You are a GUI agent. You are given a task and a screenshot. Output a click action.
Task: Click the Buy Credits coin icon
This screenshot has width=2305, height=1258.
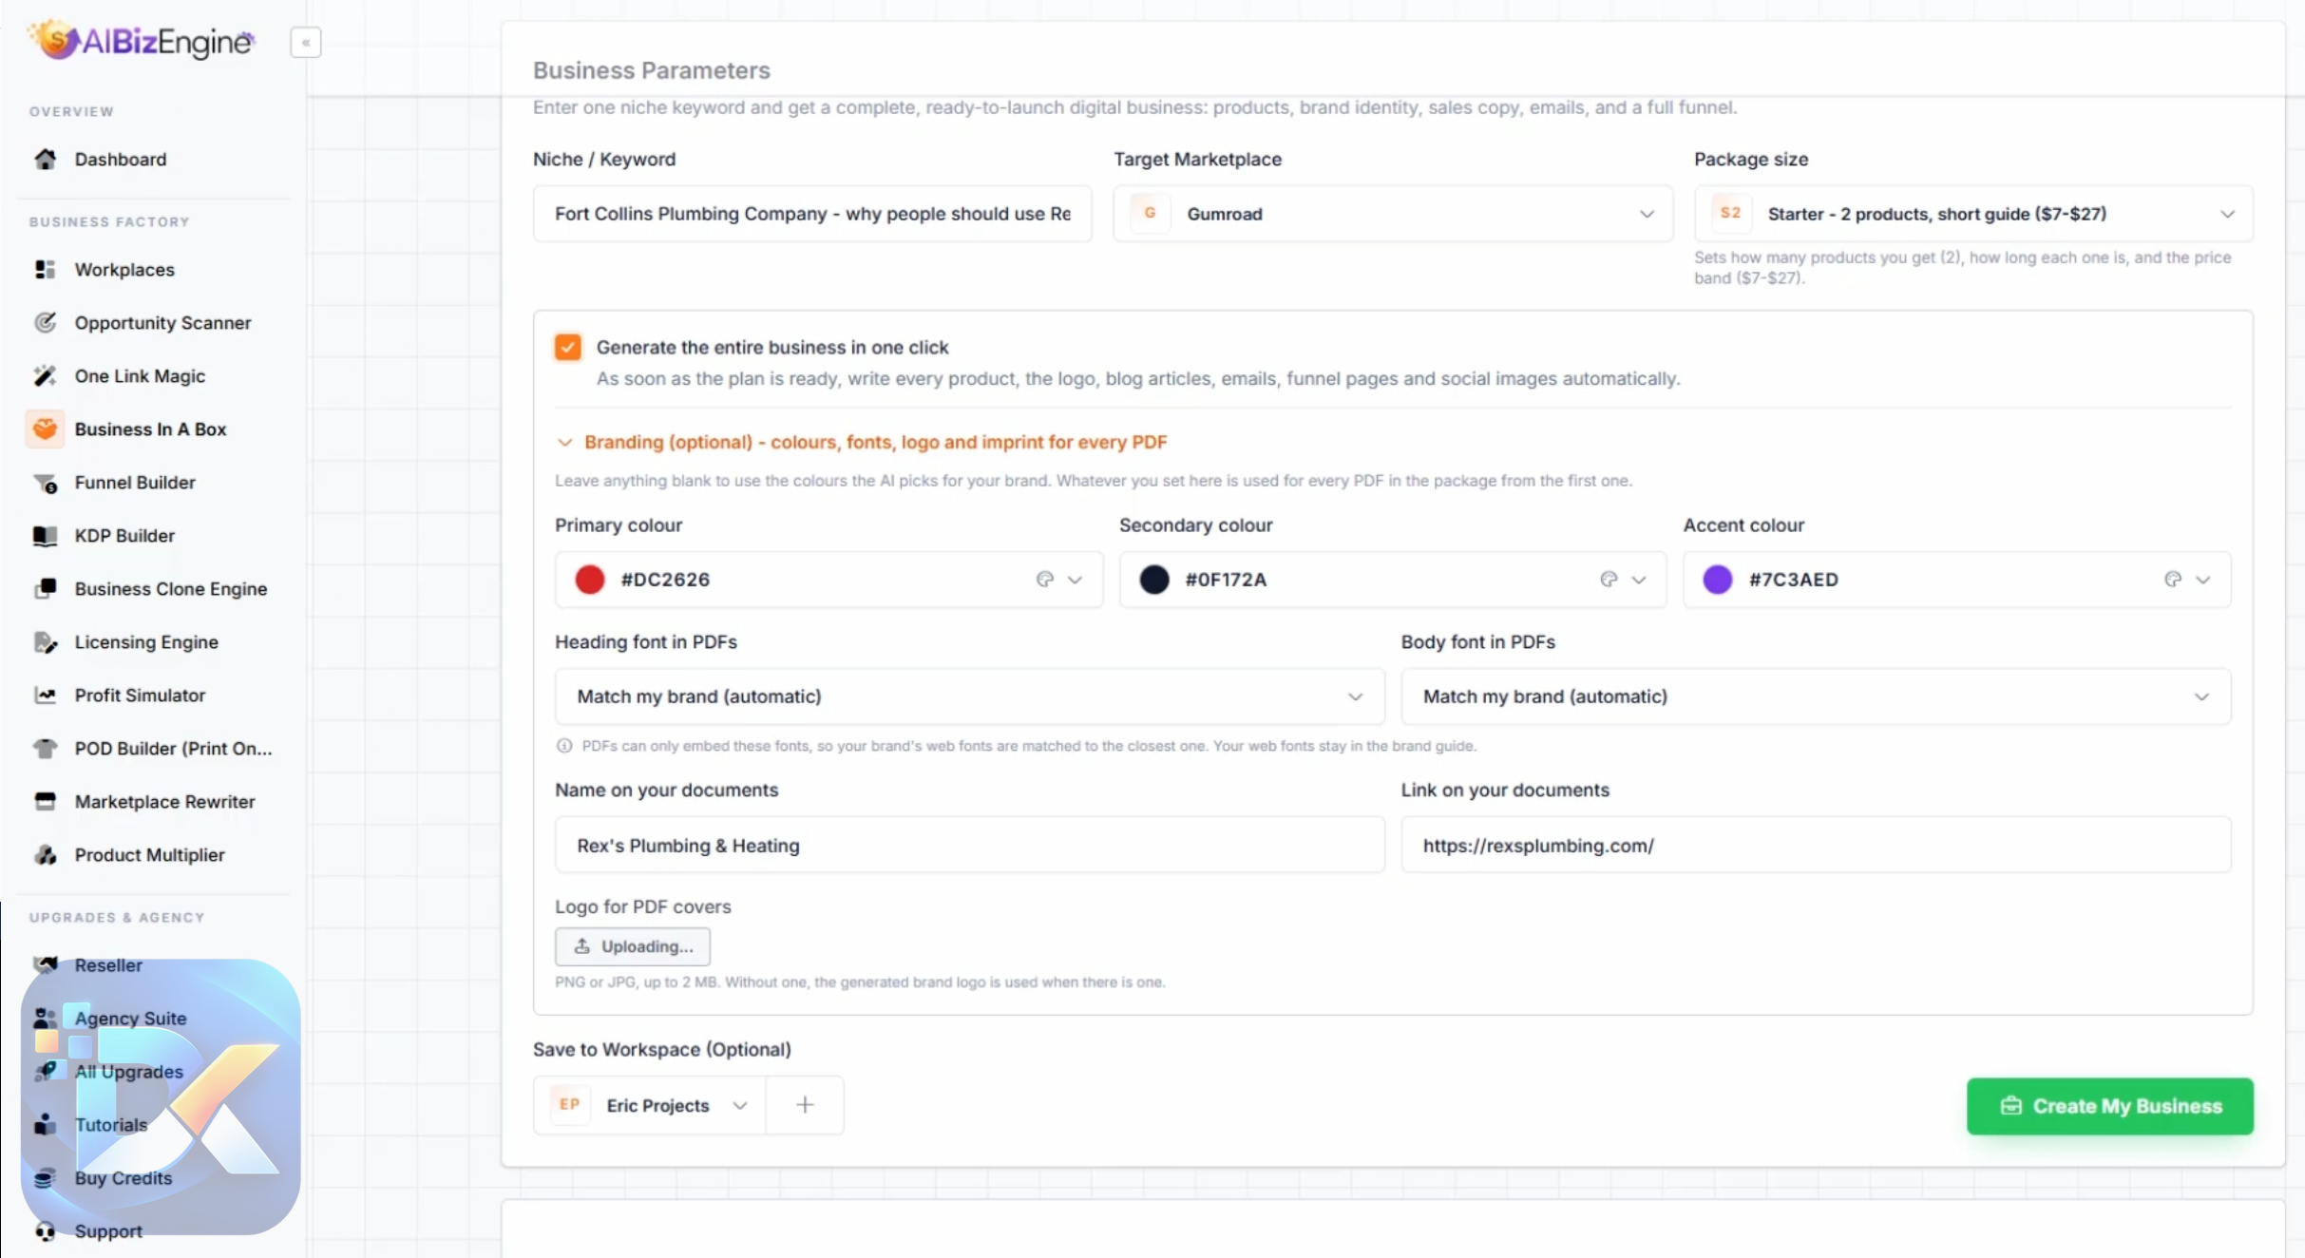[46, 1178]
